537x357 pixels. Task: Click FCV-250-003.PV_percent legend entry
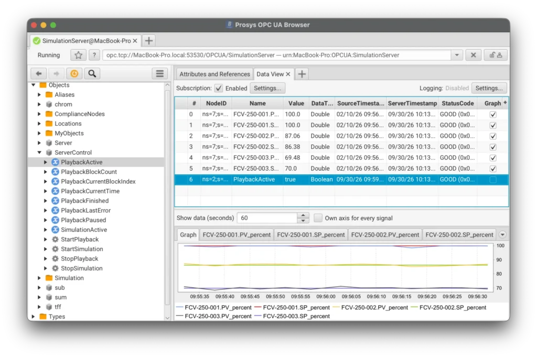point(214,316)
